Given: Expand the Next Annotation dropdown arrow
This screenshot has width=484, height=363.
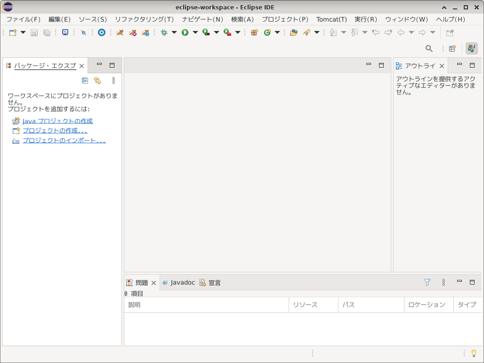Looking at the screenshot, I should point(344,32).
